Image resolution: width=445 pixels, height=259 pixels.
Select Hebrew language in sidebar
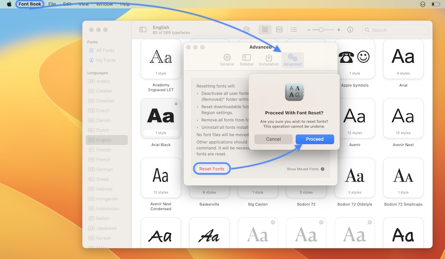(107, 189)
